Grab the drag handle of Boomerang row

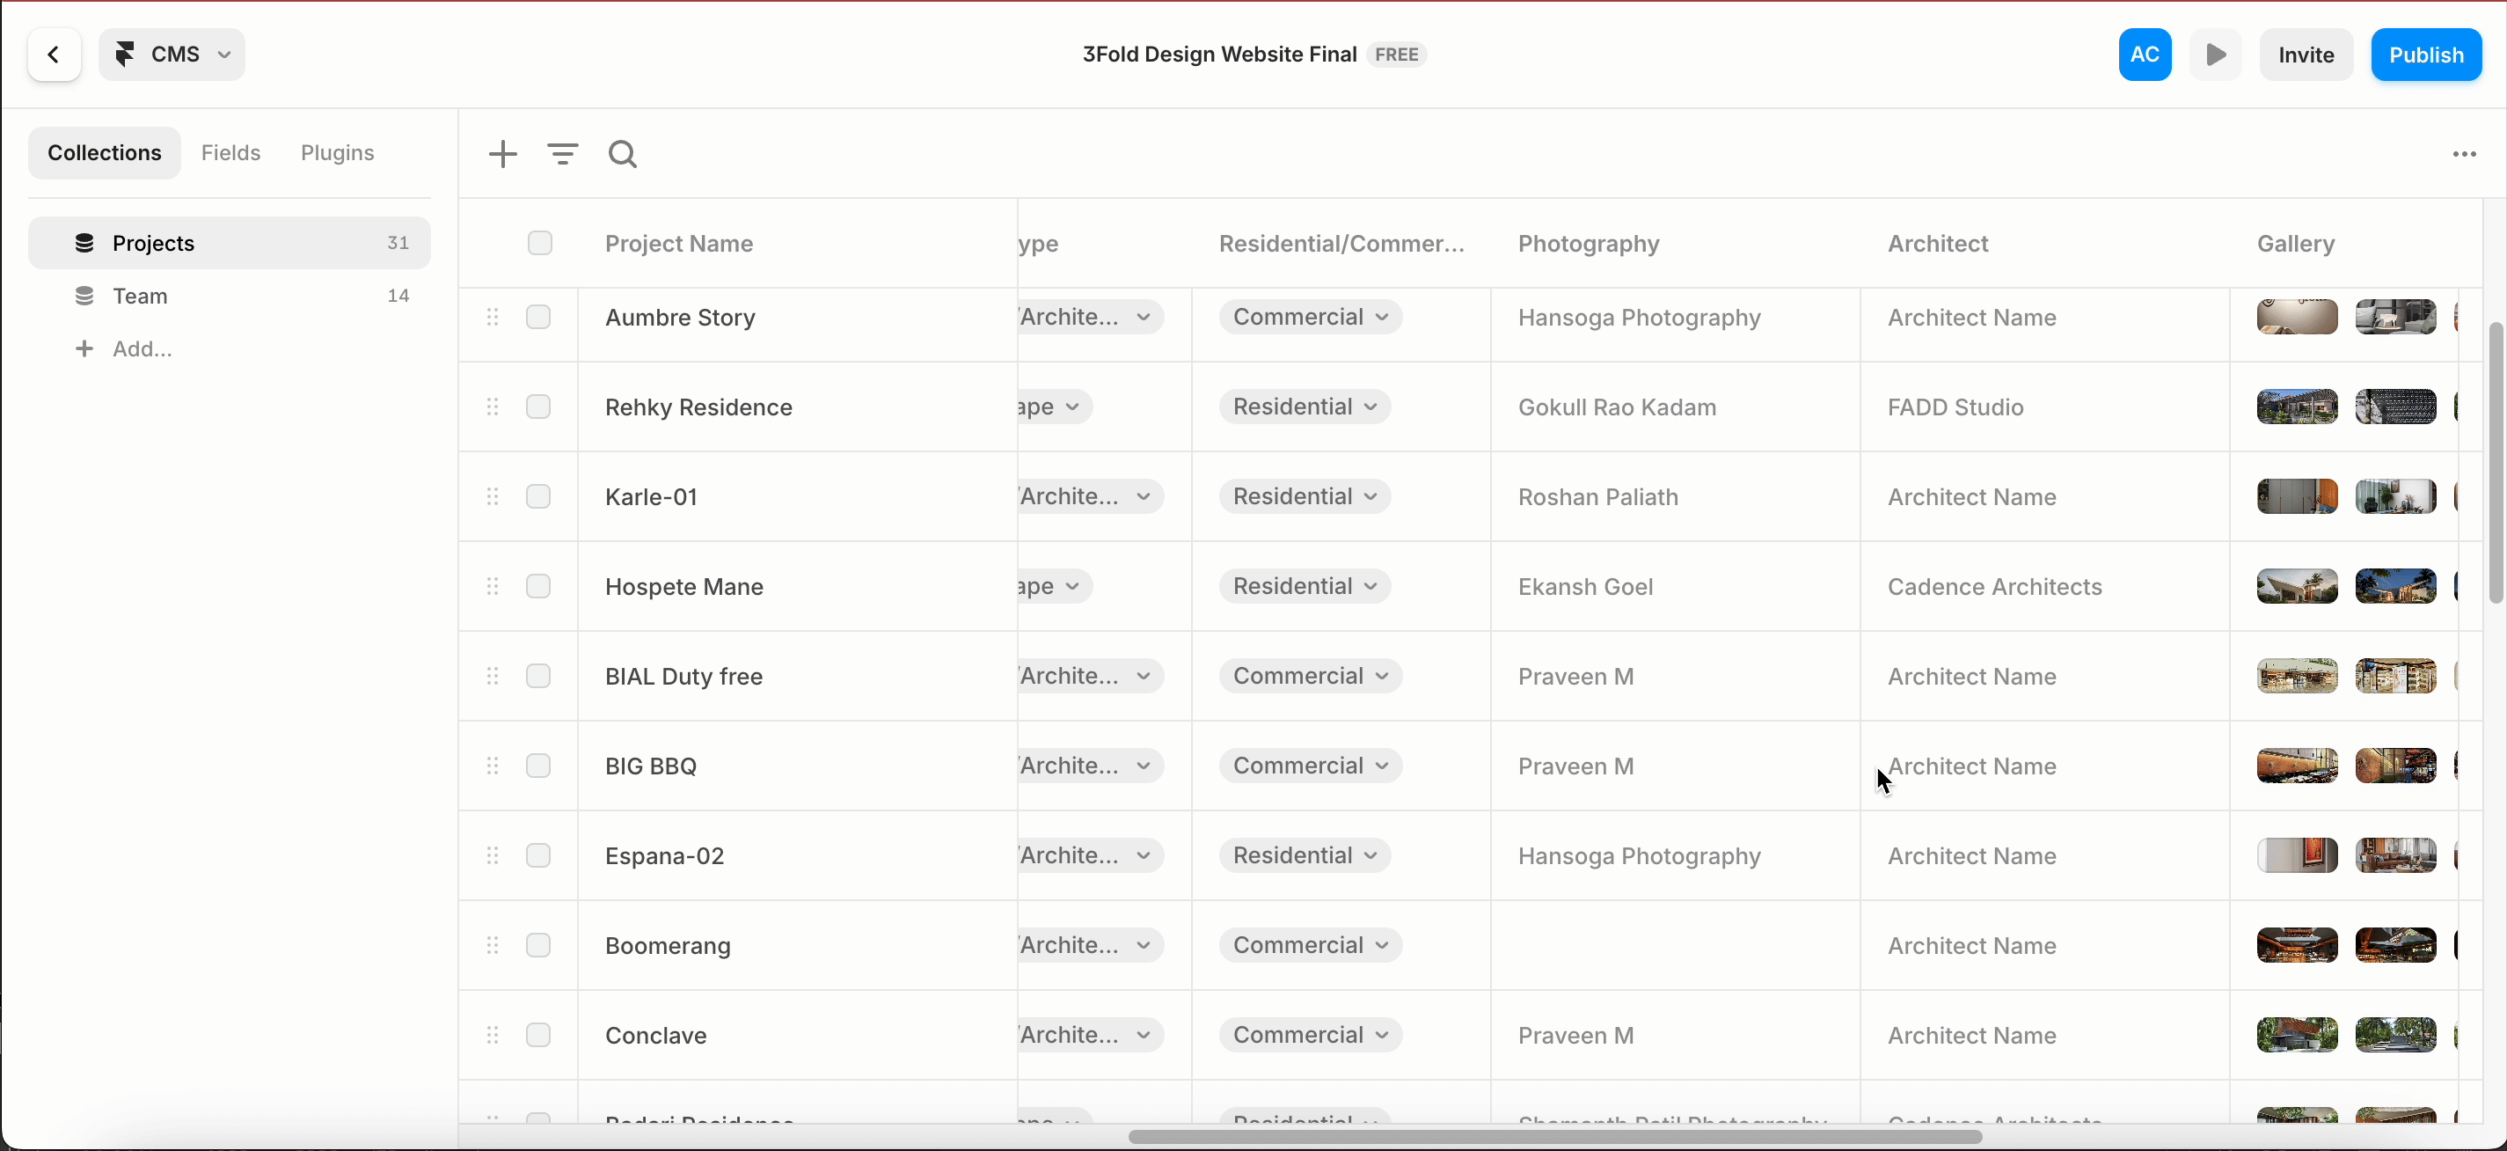(493, 944)
